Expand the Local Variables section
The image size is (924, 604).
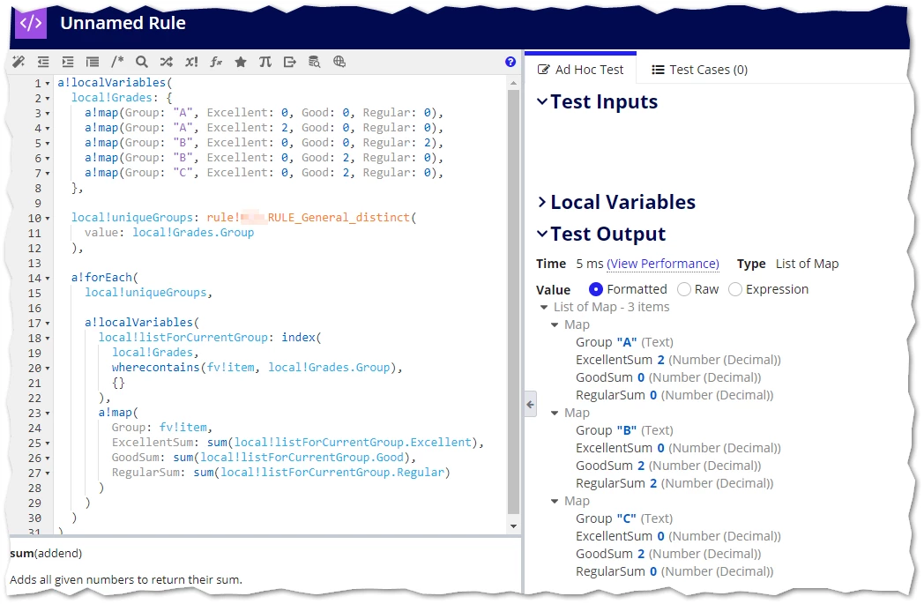pyautogui.click(x=542, y=202)
